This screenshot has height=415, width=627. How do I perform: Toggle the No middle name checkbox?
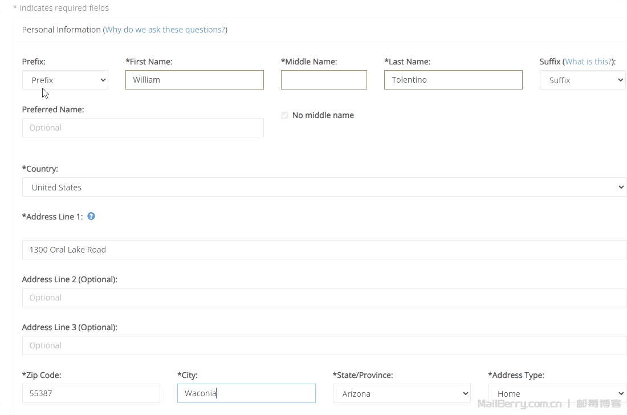coord(285,115)
